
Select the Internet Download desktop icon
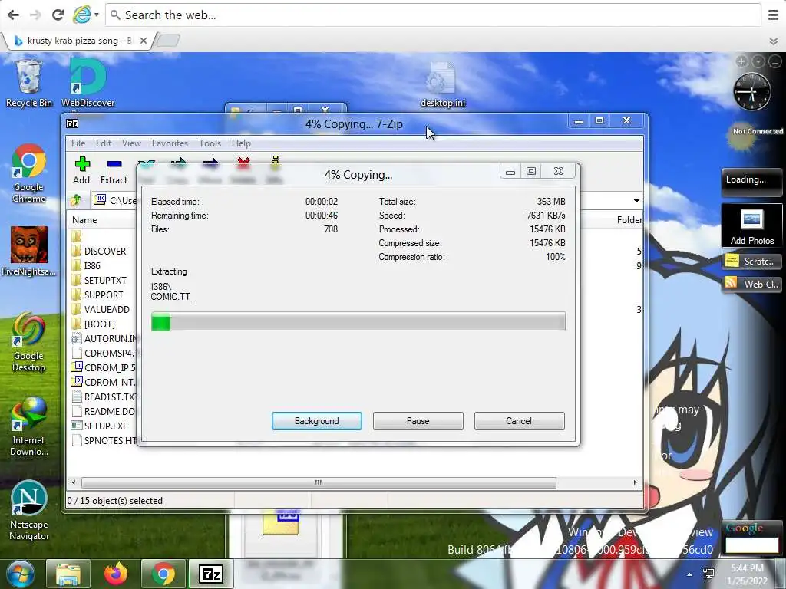[29, 426]
